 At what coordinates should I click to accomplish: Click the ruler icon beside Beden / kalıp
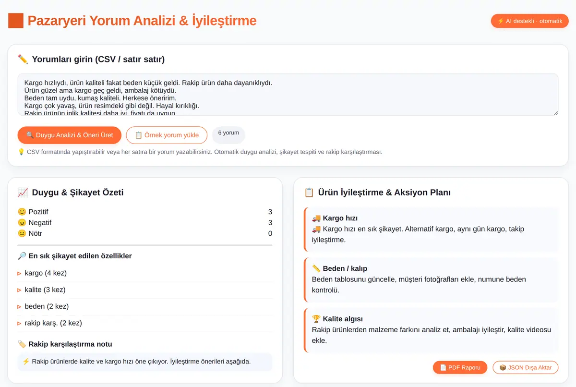[316, 268]
